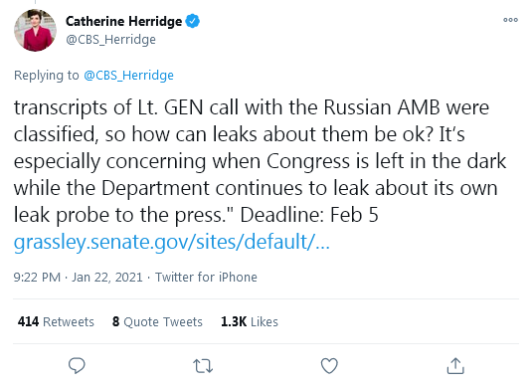Viewport: 532px width, 387px height.
Task: Click the Jan 22, 2021 date
Action: pos(107,277)
